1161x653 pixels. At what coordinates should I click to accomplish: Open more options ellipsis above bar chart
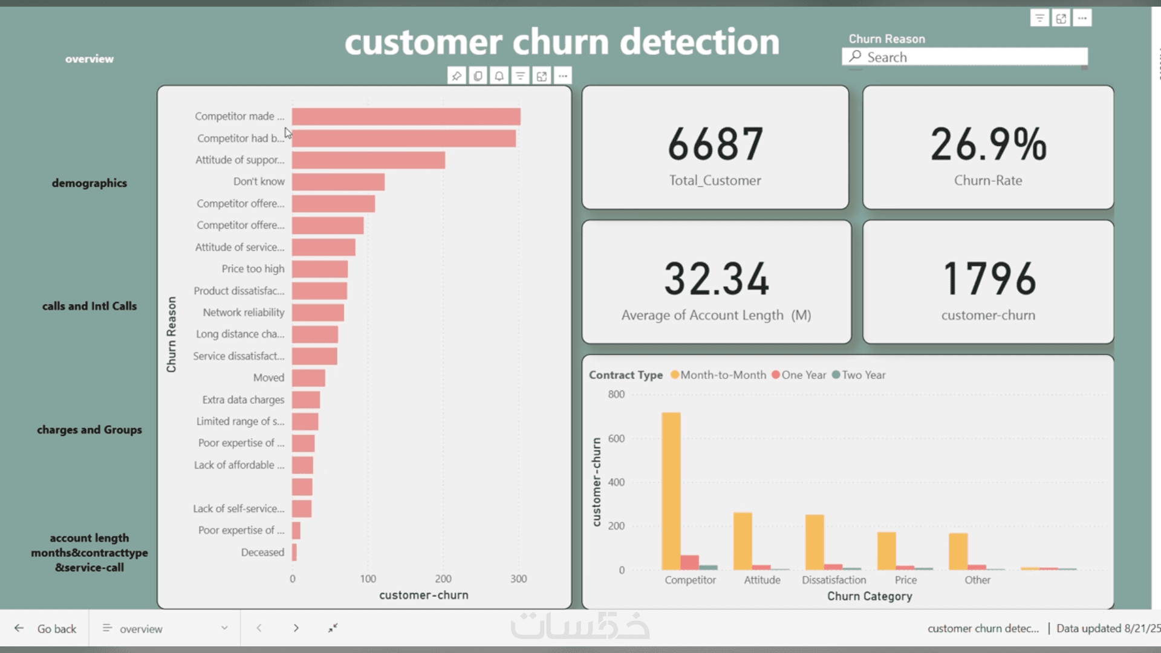563,76
